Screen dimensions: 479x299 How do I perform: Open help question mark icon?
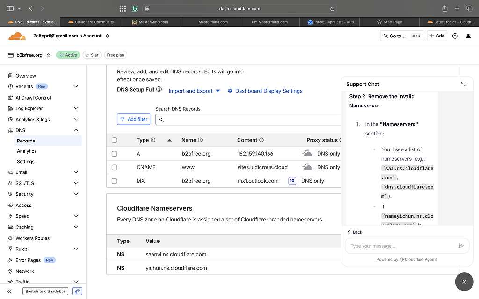(x=455, y=36)
